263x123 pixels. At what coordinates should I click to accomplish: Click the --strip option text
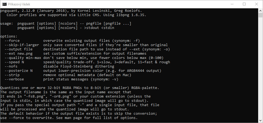pos(12,75)
